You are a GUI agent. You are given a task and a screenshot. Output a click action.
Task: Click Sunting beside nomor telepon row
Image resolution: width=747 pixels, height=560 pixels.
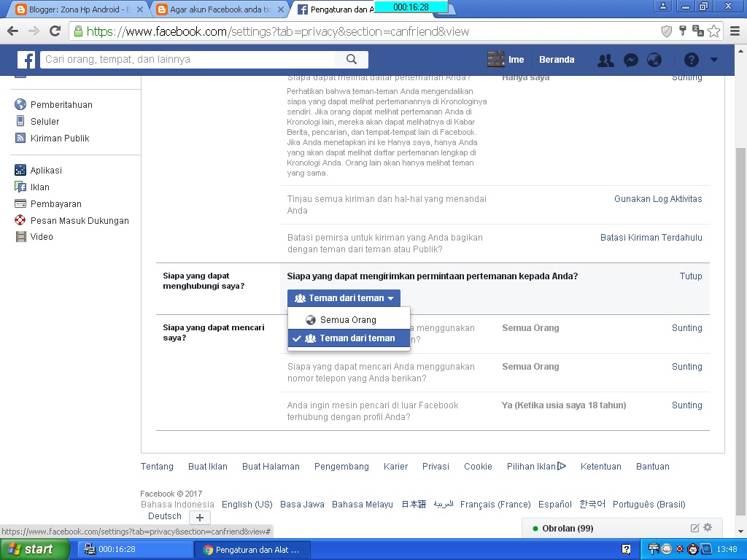pos(686,367)
